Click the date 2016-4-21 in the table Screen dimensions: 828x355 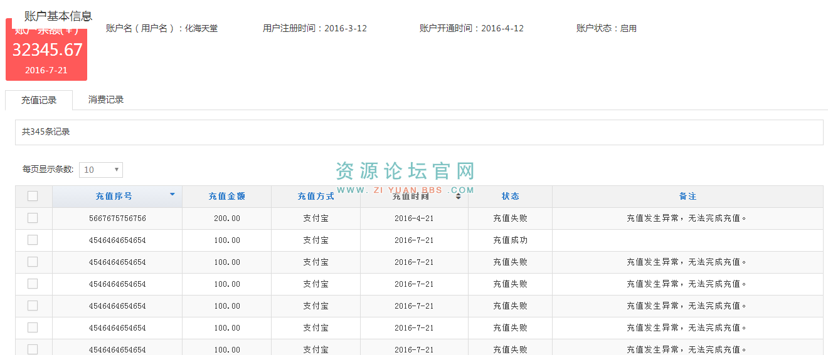pyautogui.click(x=414, y=219)
